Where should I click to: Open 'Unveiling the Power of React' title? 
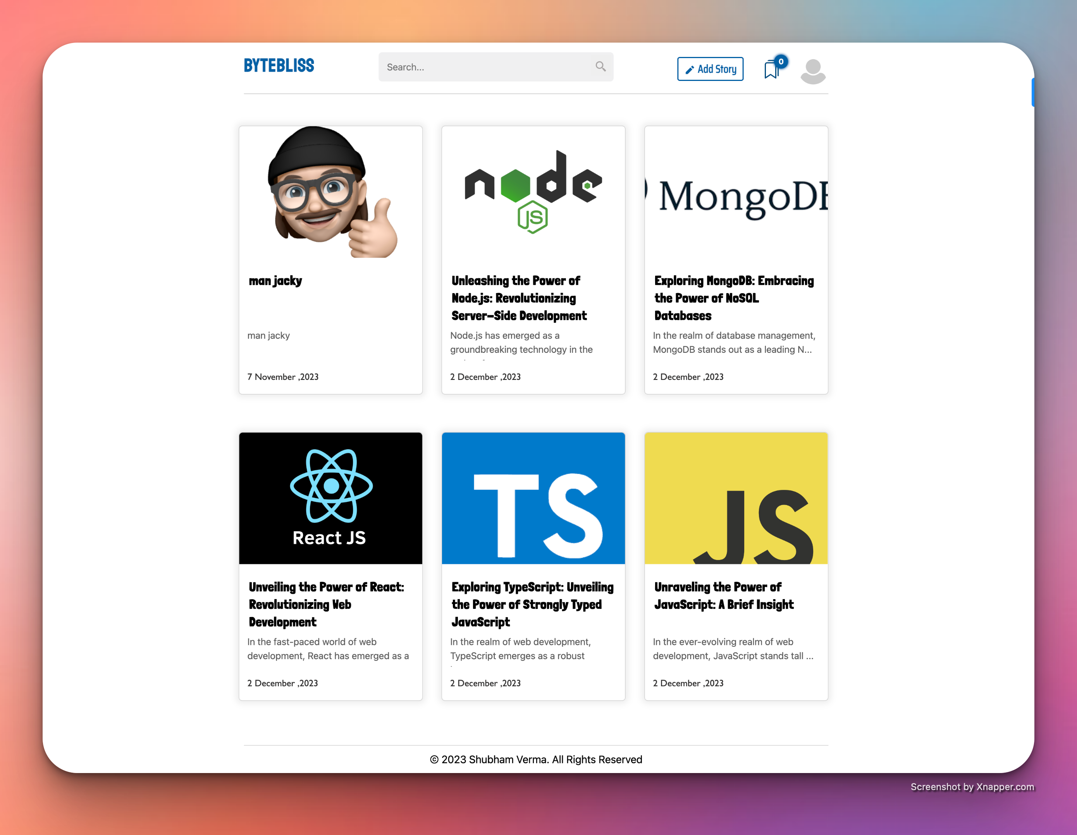(x=326, y=604)
